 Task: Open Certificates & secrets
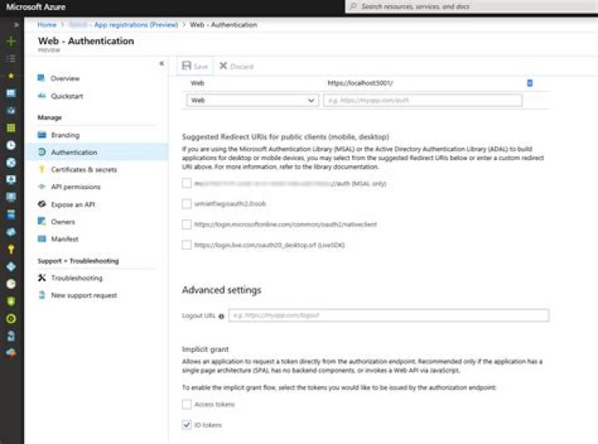pyautogui.click(x=84, y=169)
